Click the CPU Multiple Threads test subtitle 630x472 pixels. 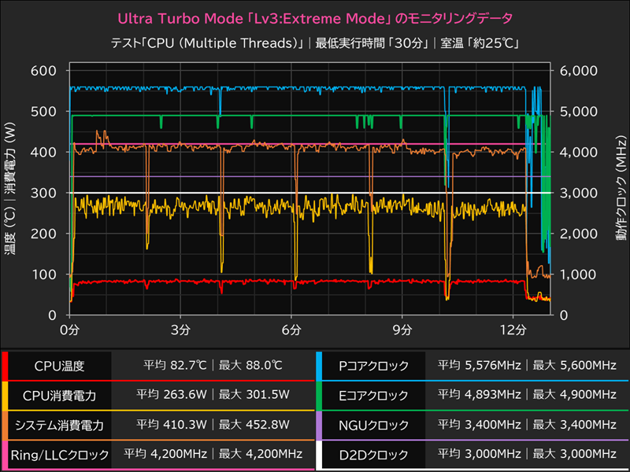[x=315, y=41]
